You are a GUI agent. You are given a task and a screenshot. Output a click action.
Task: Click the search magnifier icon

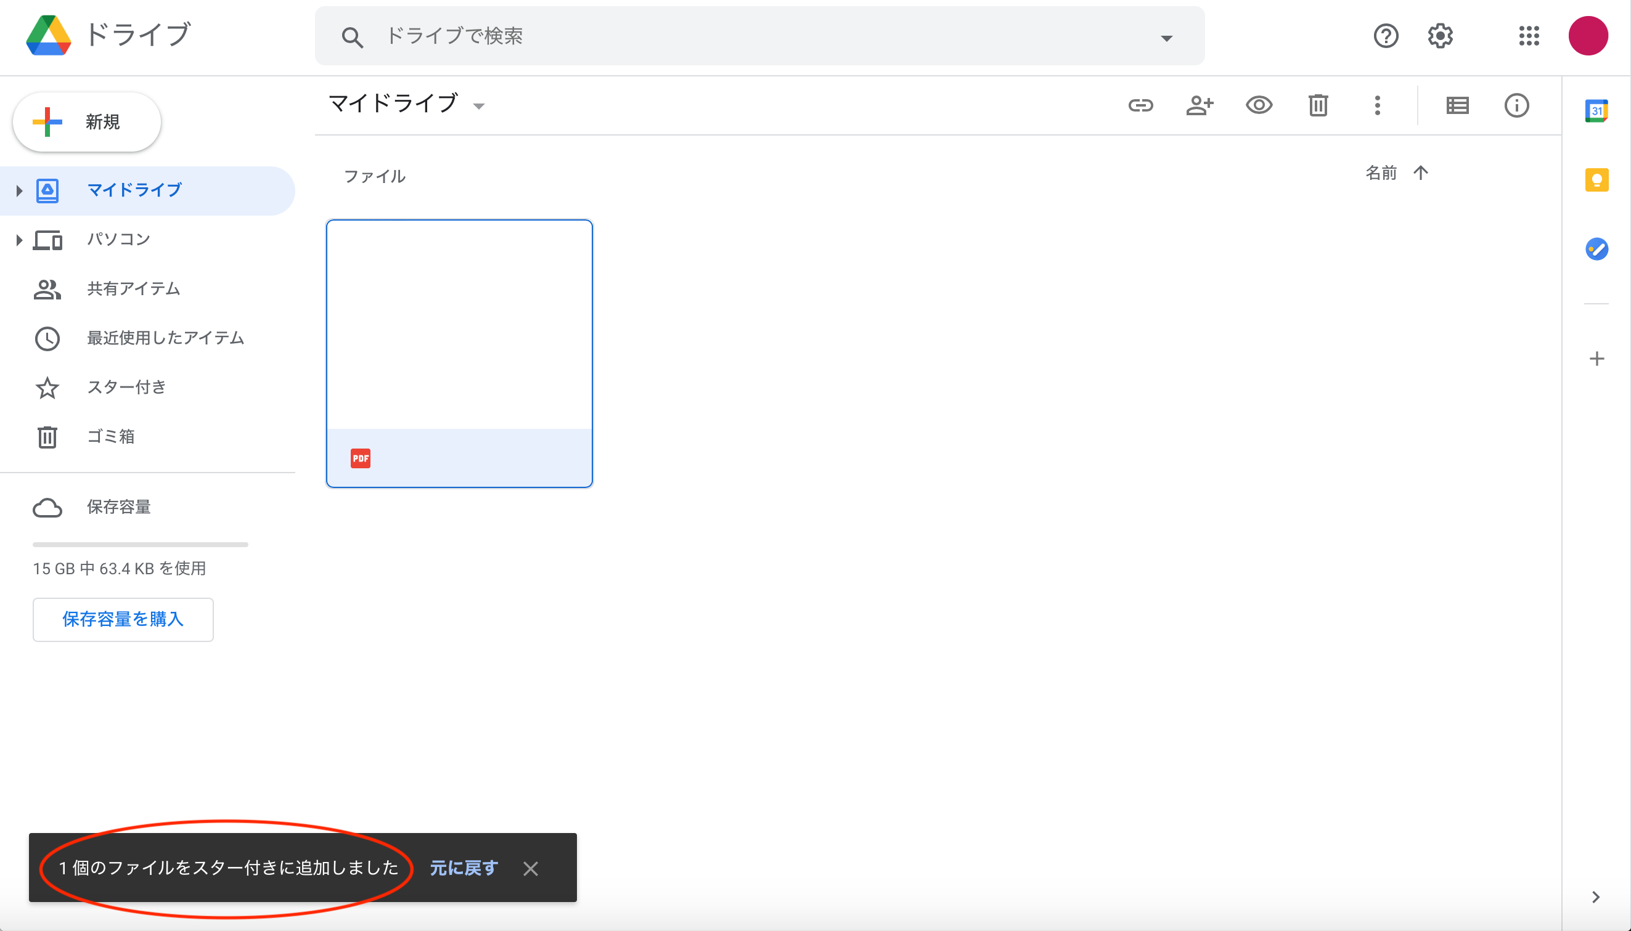pos(352,37)
